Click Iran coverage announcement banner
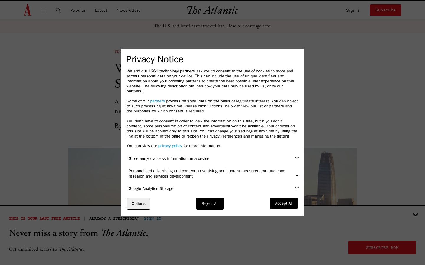 pyautogui.click(x=212, y=26)
